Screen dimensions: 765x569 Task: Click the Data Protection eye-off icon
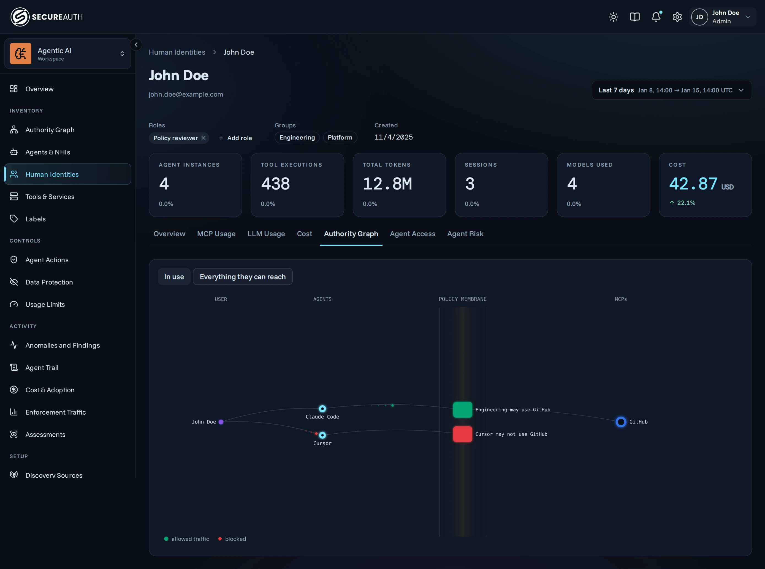coord(14,282)
